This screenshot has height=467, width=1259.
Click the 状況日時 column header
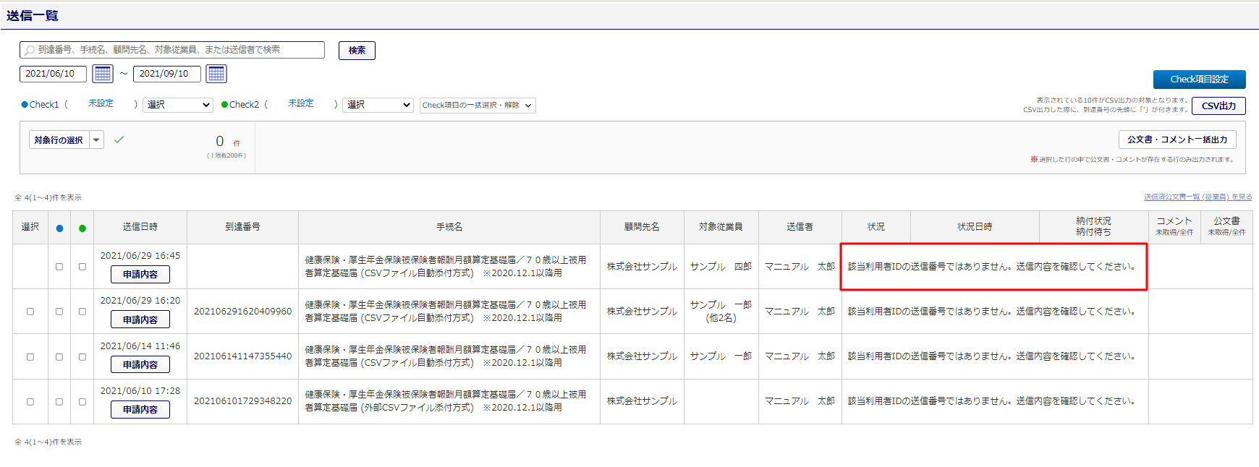point(974,227)
